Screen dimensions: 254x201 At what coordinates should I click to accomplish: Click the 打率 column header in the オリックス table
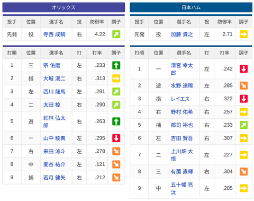tap(97, 53)
